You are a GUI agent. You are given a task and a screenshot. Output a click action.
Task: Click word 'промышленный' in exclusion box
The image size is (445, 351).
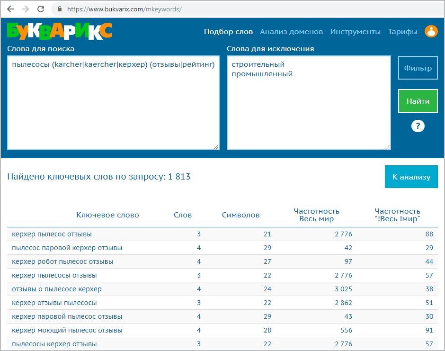262,74
